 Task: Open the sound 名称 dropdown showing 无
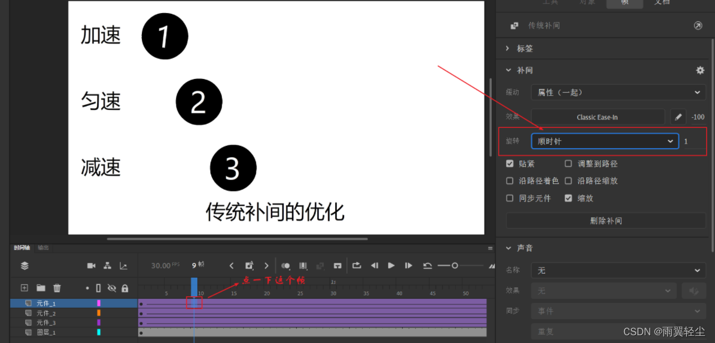click(x=618, y=271)
